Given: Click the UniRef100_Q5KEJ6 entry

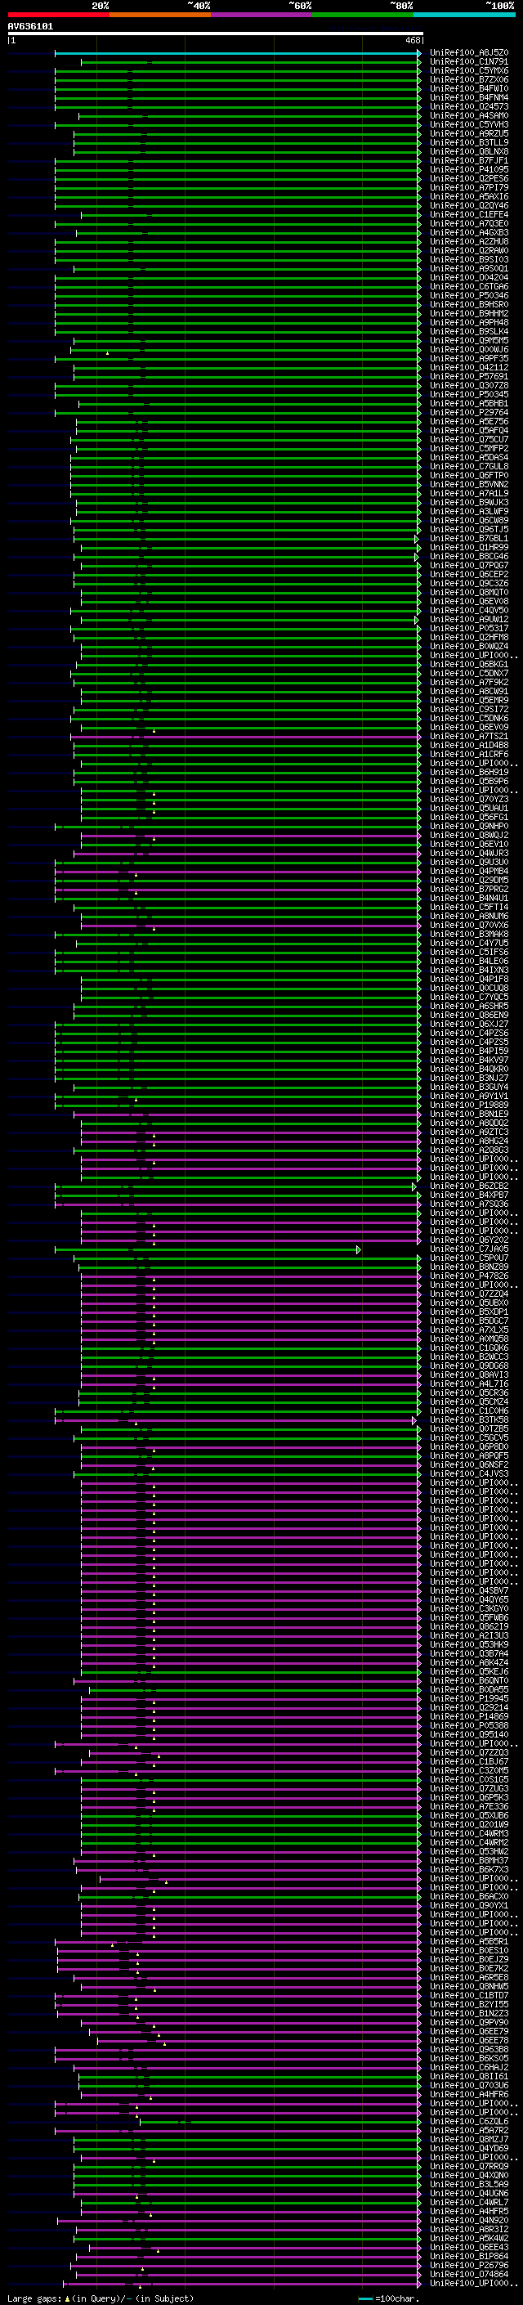Looking at the screenshot, I should pyautogui.click(x=469, y=1672).
